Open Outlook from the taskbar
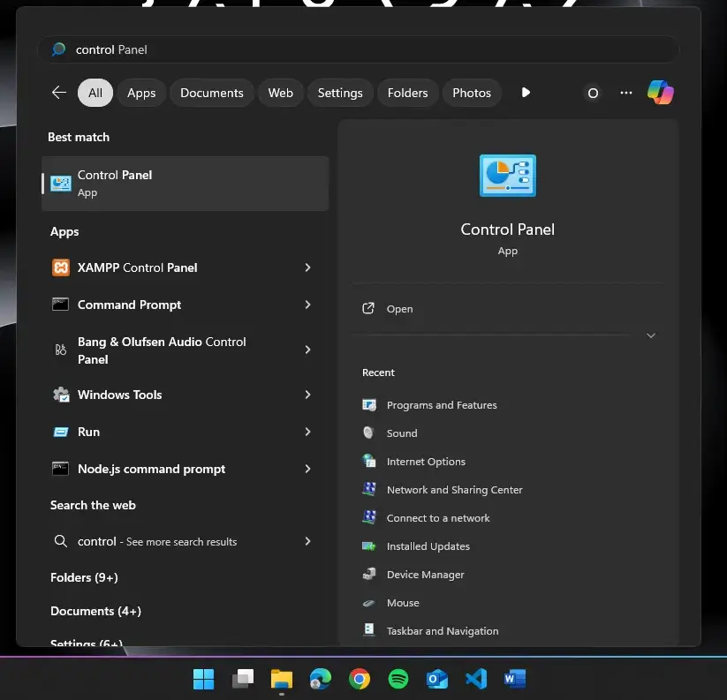Image resolution: width=727 pixels, height=700 pixels. [x=437, y=679]
